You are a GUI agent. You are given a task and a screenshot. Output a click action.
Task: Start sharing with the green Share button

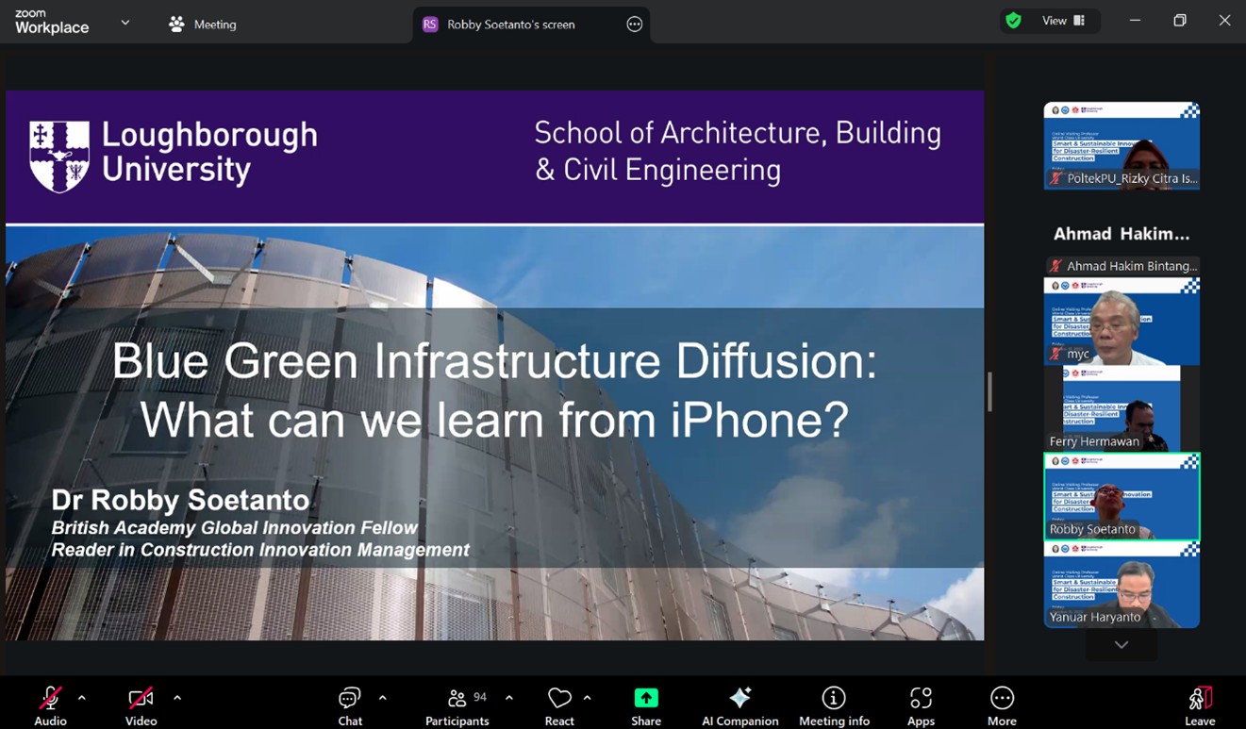point(646,705)
